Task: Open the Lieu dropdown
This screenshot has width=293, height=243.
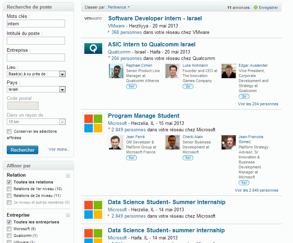Action: [36, 74]
